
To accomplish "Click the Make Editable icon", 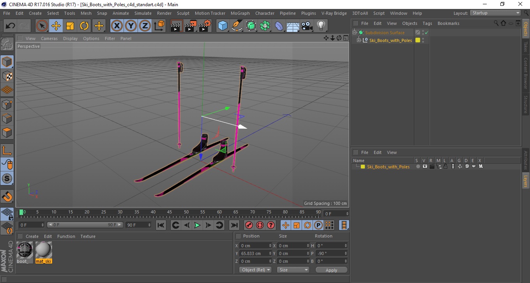I will 7,44.
